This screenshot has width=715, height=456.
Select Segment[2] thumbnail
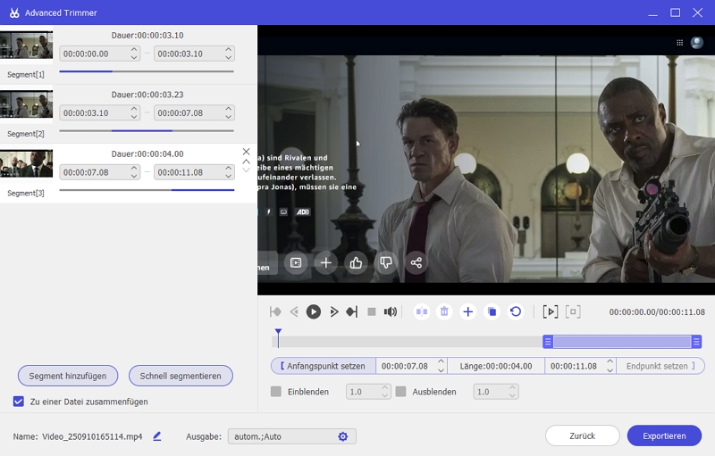(x=27, y=104)
